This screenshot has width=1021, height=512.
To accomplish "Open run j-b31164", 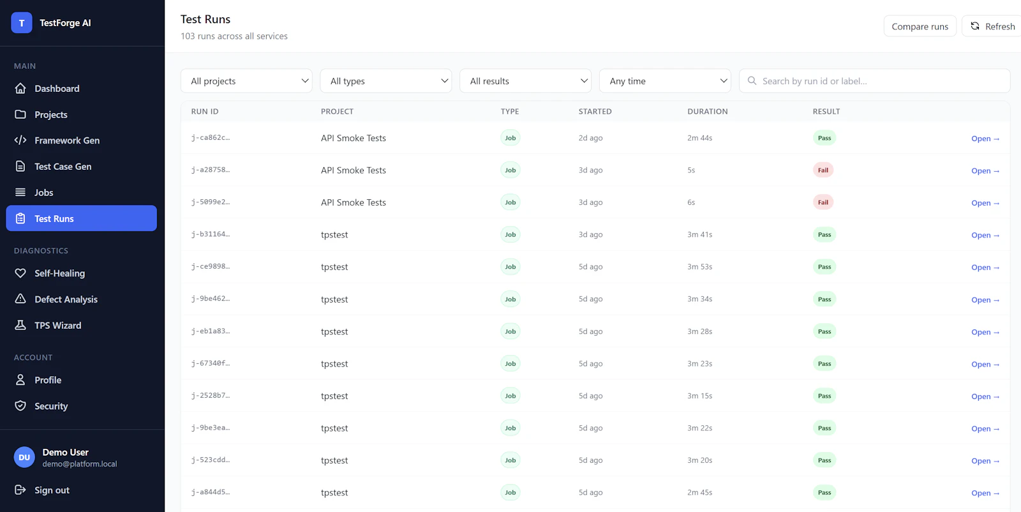I will click(985, 235).
